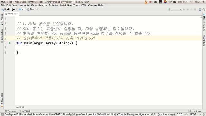206x116 pixels.
Task: Click src folder breadcrumb
Action: (x=22, y=9)
